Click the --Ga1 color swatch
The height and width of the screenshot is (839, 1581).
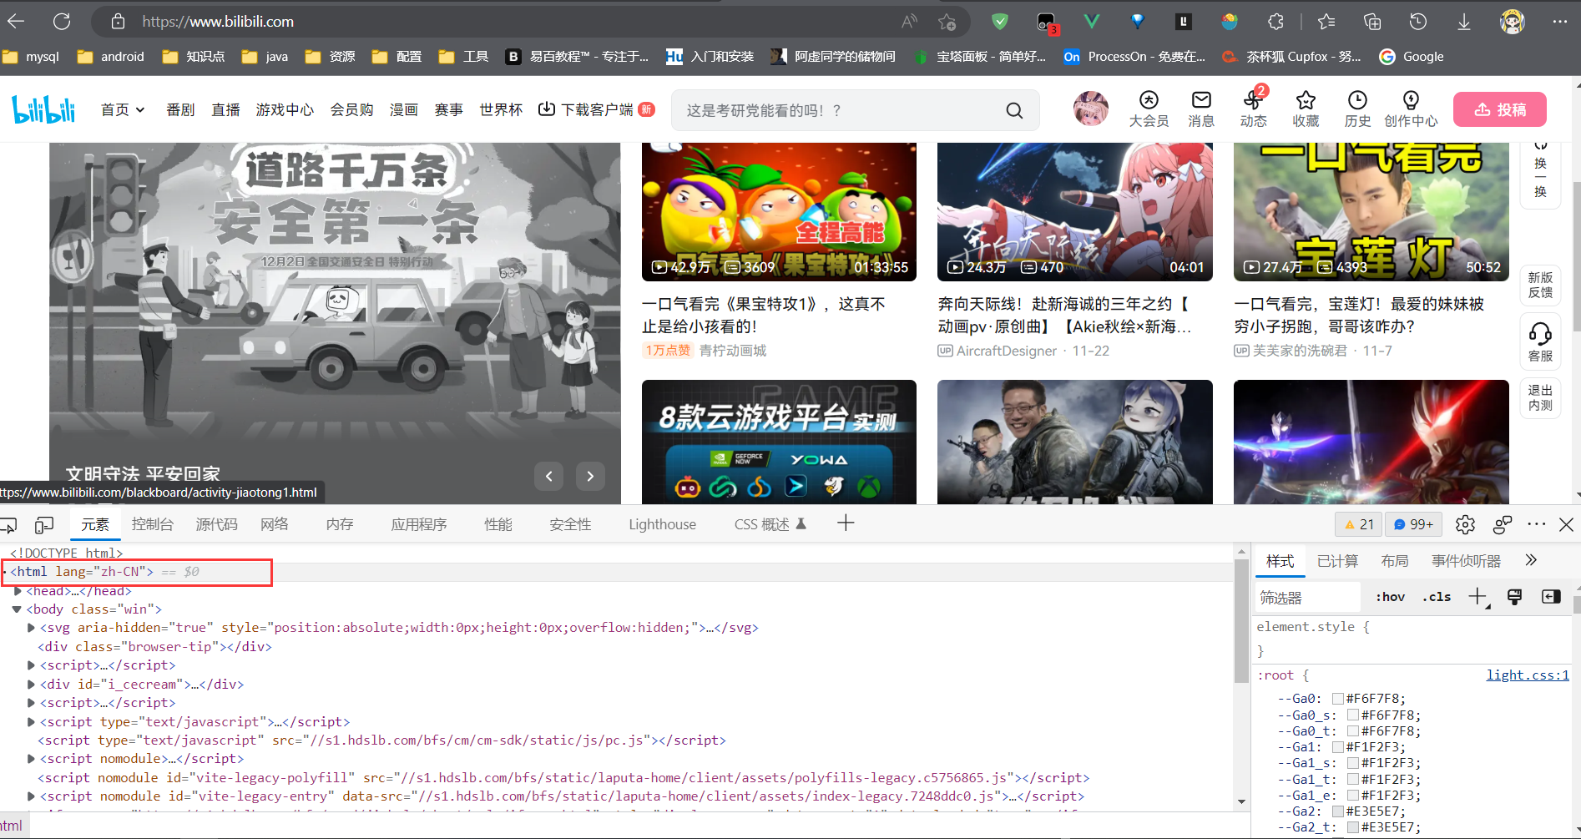click(1338, 747)
